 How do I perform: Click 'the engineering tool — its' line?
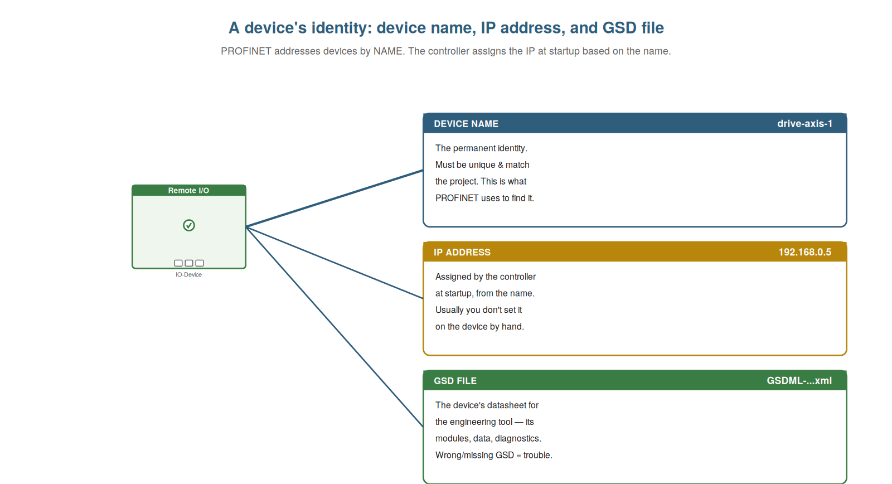point(484,422)
